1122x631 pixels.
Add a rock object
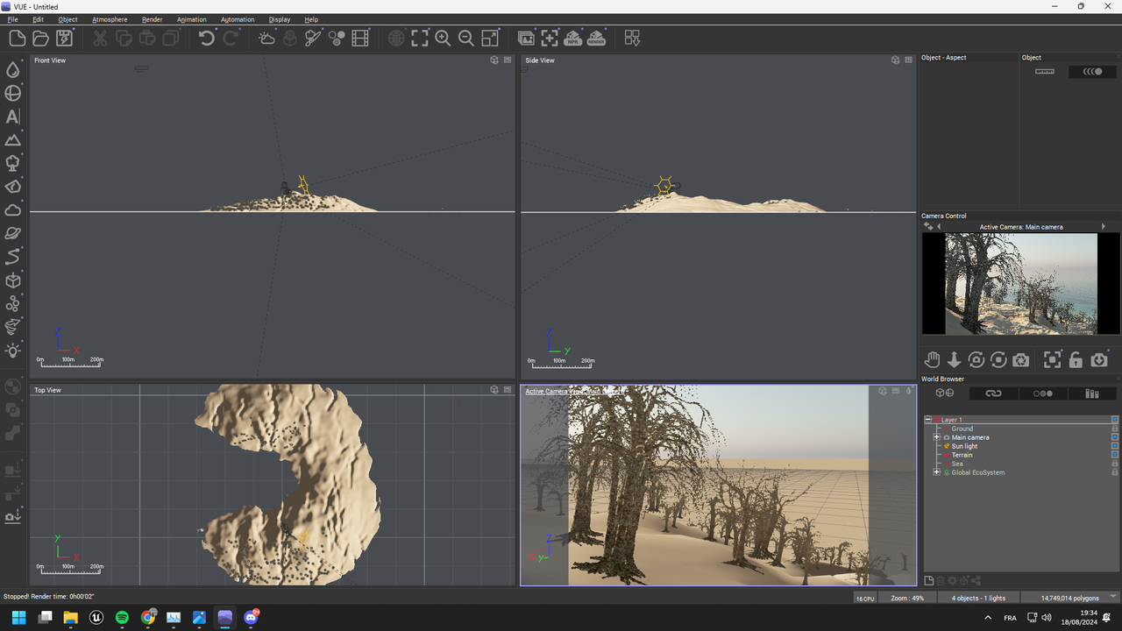13,187
